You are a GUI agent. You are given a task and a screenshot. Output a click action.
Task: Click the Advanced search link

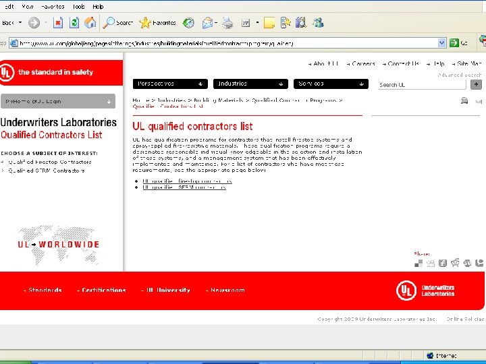pos(460,75)
